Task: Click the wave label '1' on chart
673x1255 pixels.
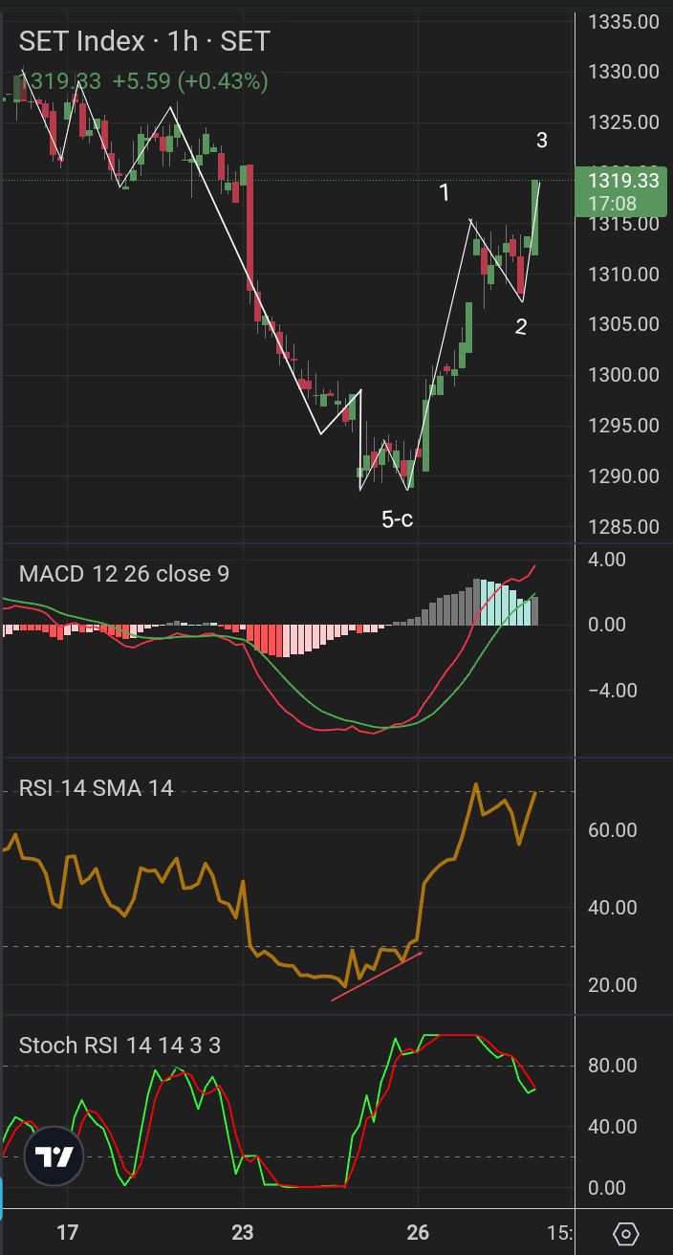Action: [445, 193]
